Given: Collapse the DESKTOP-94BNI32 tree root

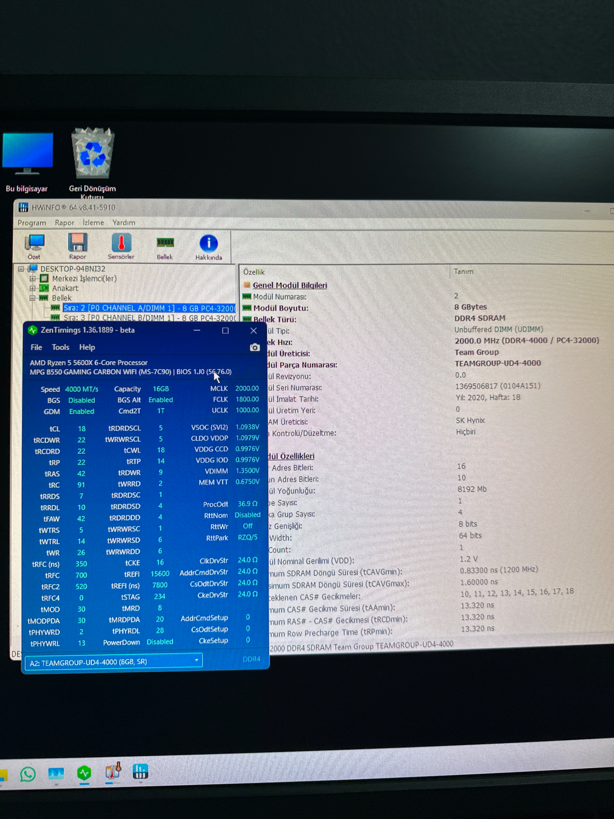Looking at the screenshot, I should coord(21,269).
